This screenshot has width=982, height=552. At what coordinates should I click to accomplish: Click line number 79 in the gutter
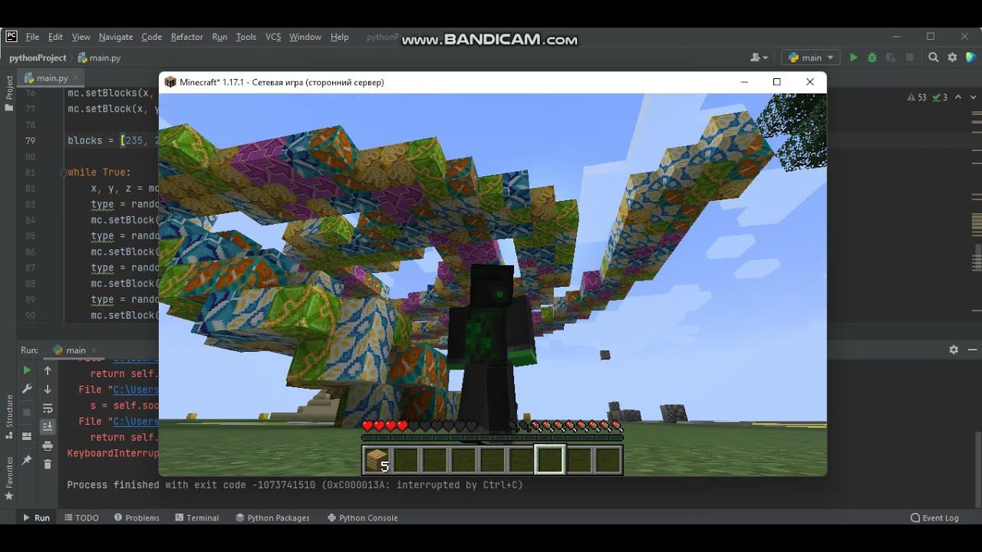(x=30, y=140)
